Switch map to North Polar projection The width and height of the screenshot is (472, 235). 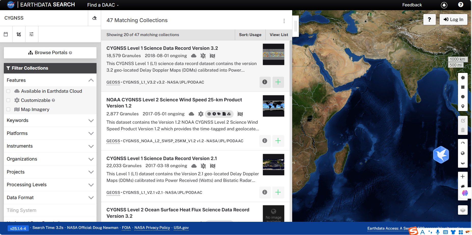[463, 143]
